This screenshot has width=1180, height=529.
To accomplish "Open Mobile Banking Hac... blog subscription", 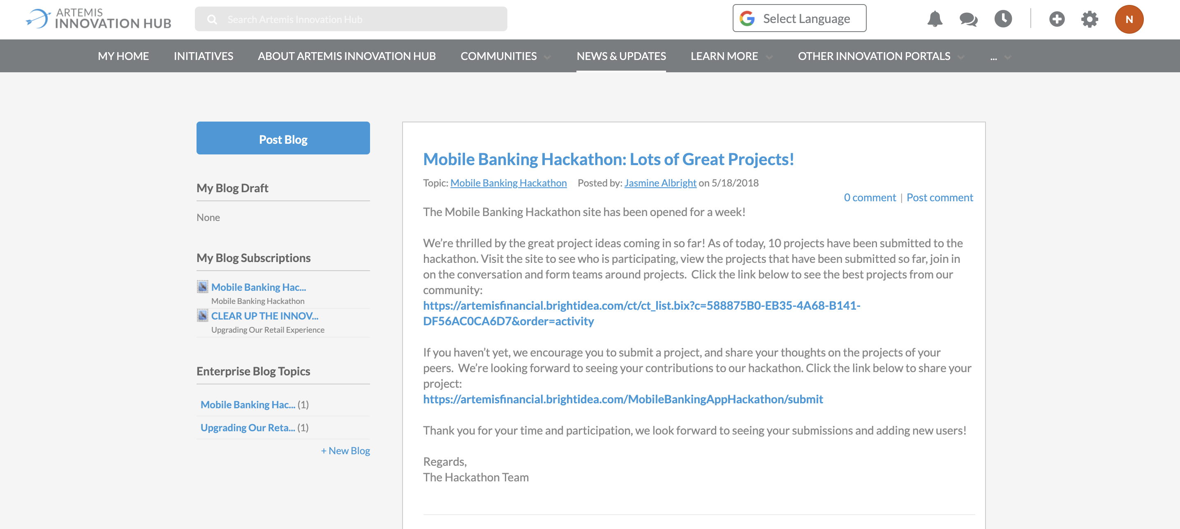I will pos(258,287).
